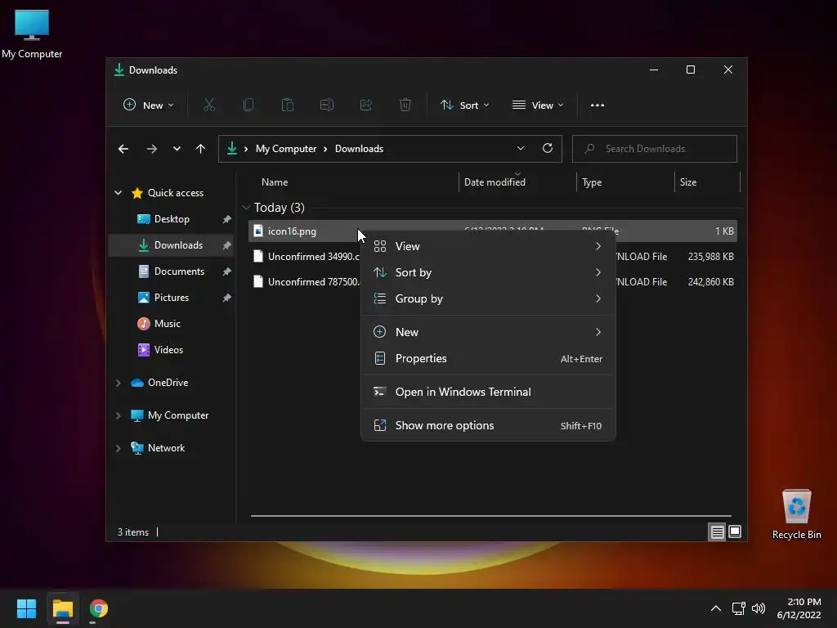The width and height of the screenshot is (837, 628).
Task: Open Sort by submenu in context menu
Action: pos(489,272)
